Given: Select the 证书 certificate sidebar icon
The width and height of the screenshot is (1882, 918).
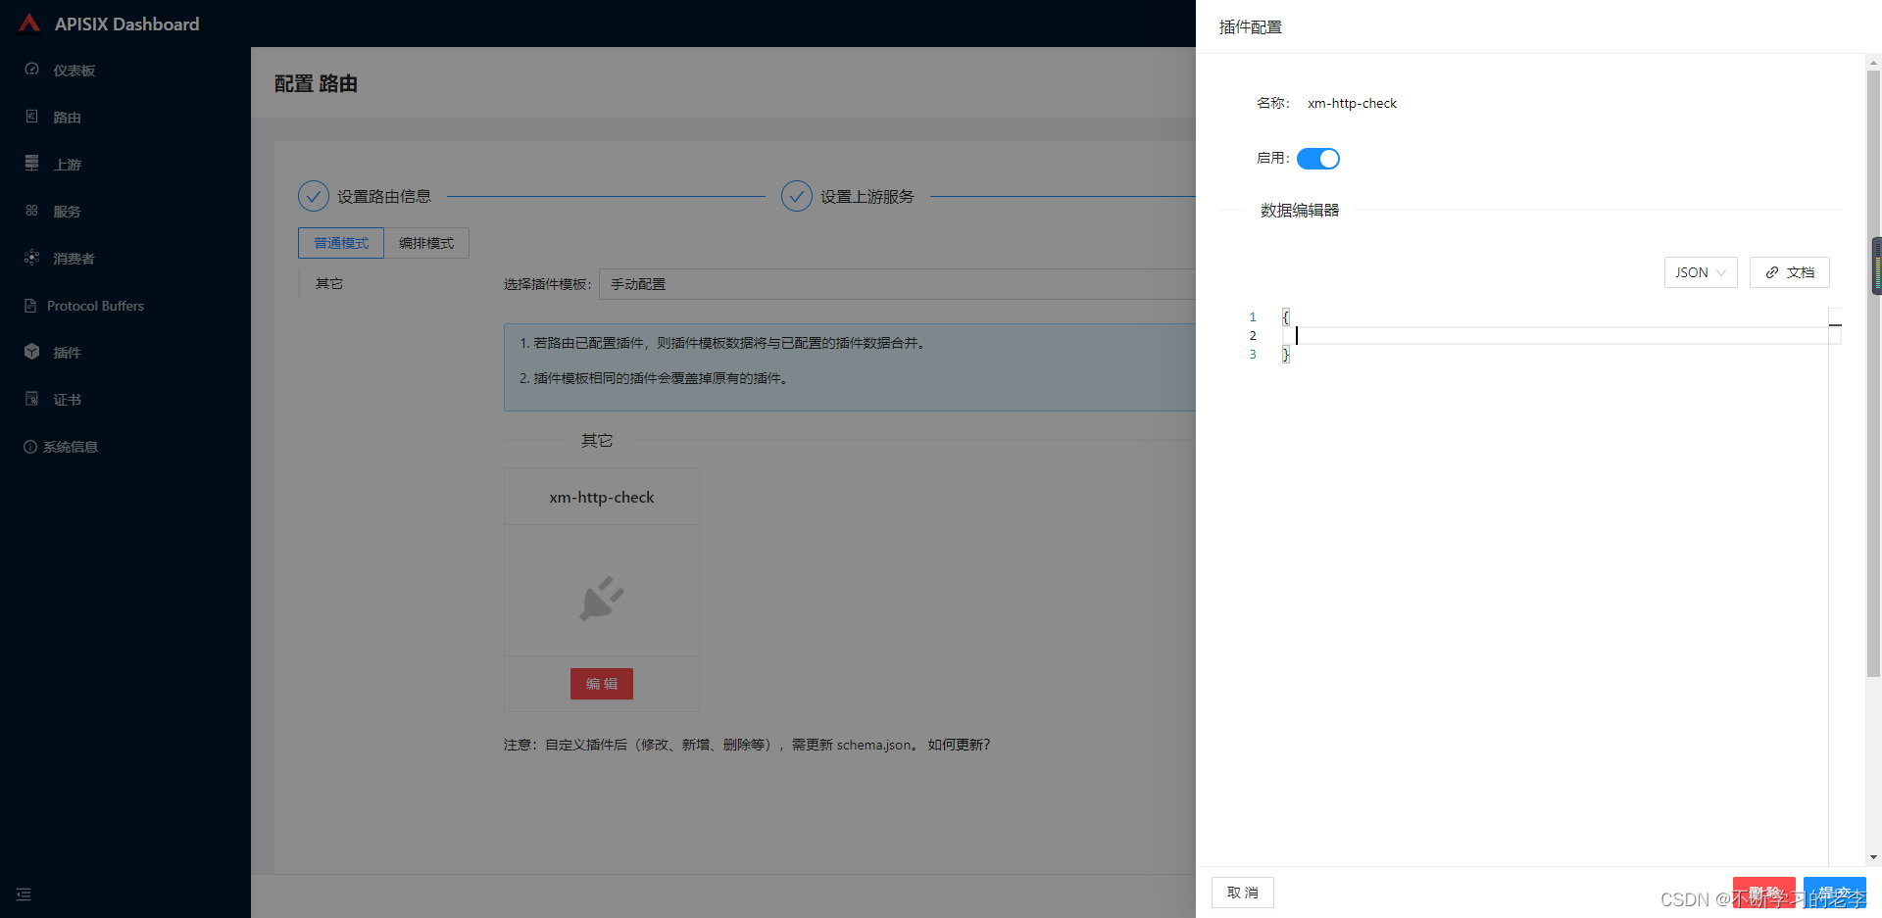Looking at the screenshot, I should click(x=31, y=399).
